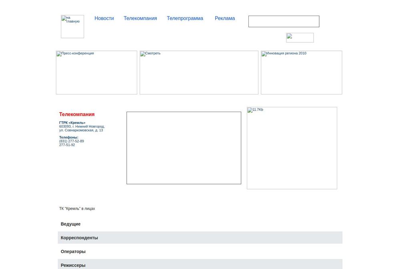Open the Пресс-конференция banner
This screenshot has height=269, width=400.
tap(96, 72)
